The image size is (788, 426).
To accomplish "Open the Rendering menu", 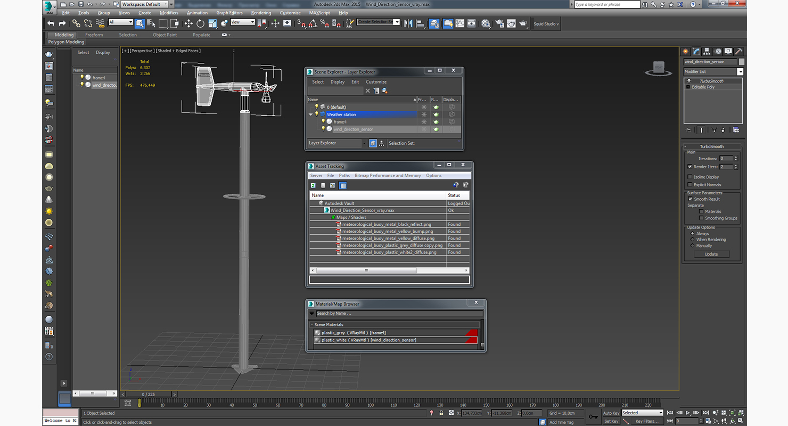I will pyautogui.click(x=261, y=13).
